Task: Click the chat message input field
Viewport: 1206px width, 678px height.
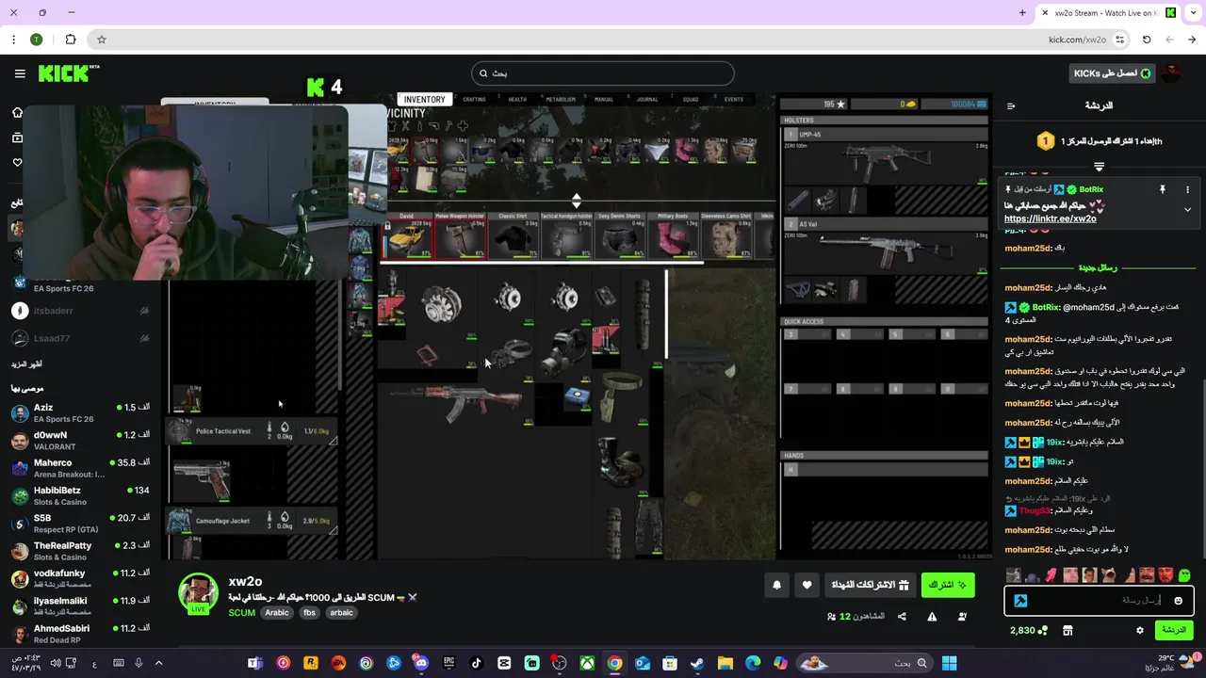Action: tap(1099, 601)
